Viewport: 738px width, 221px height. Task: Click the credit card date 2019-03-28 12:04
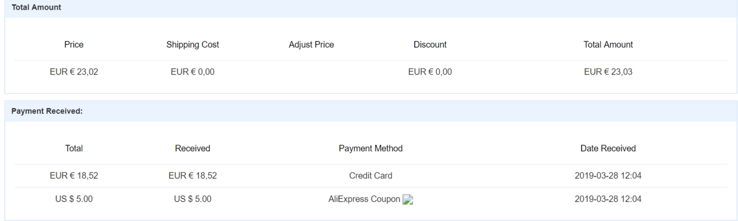click(x=608, y=176)
